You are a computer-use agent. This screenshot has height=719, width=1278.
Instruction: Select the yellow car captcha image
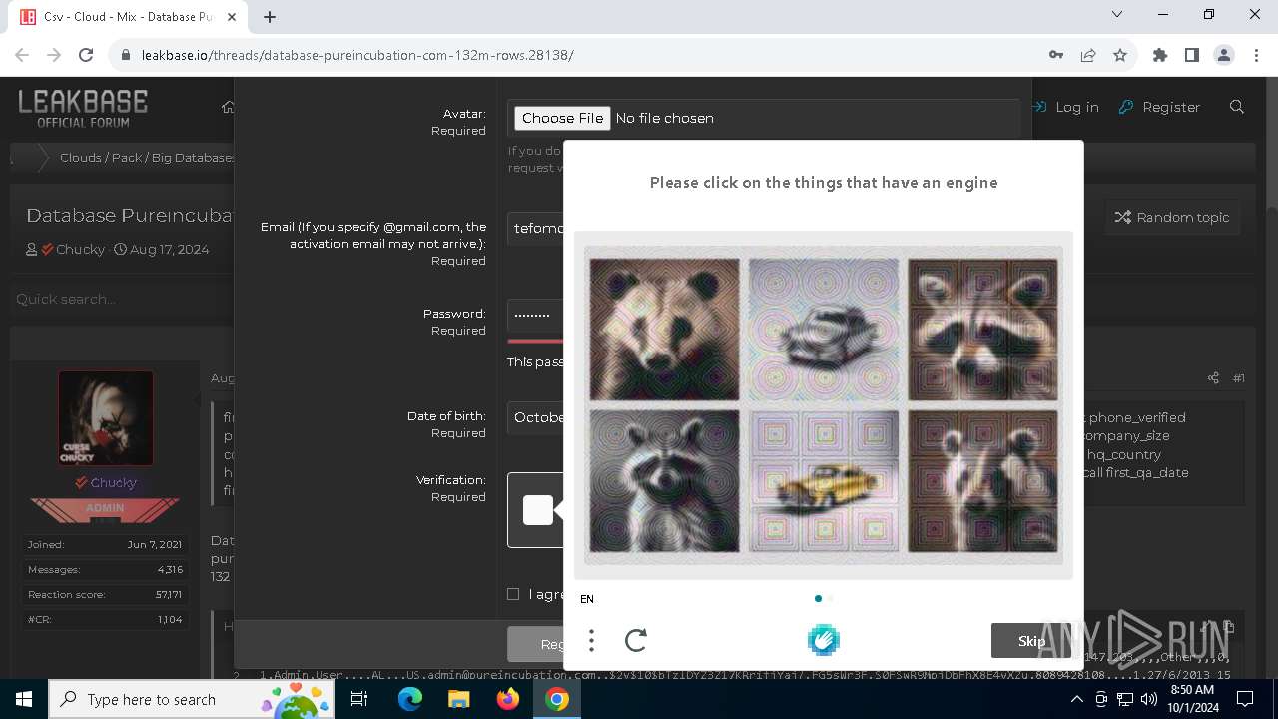(824, 481)
